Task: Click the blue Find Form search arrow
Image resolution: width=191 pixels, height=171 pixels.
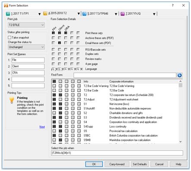Action: point(179,75)
